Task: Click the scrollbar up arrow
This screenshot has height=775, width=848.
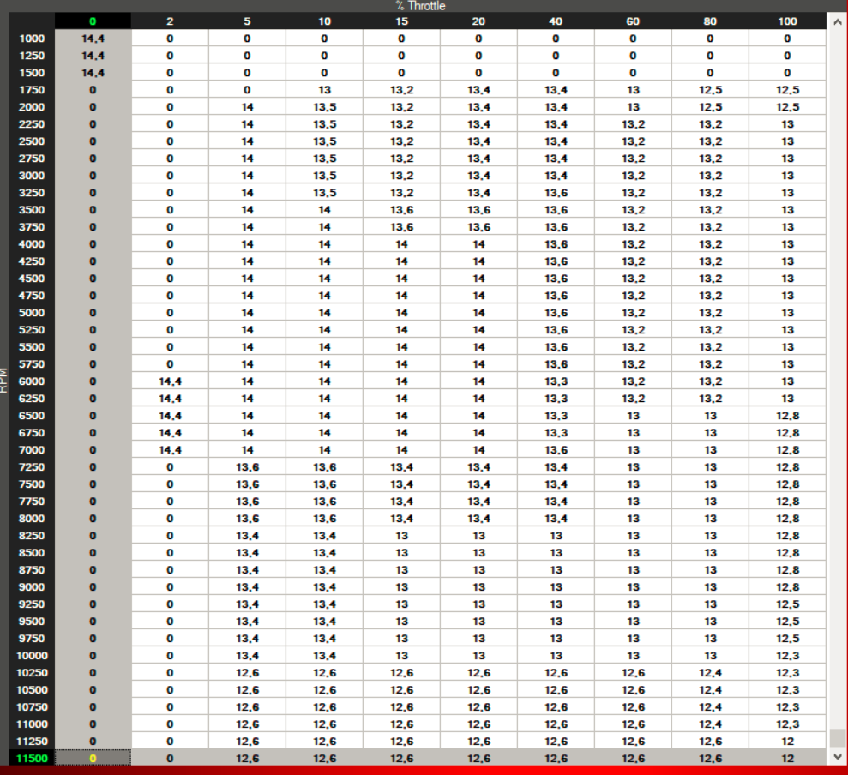Action: [x=837, y=22]
